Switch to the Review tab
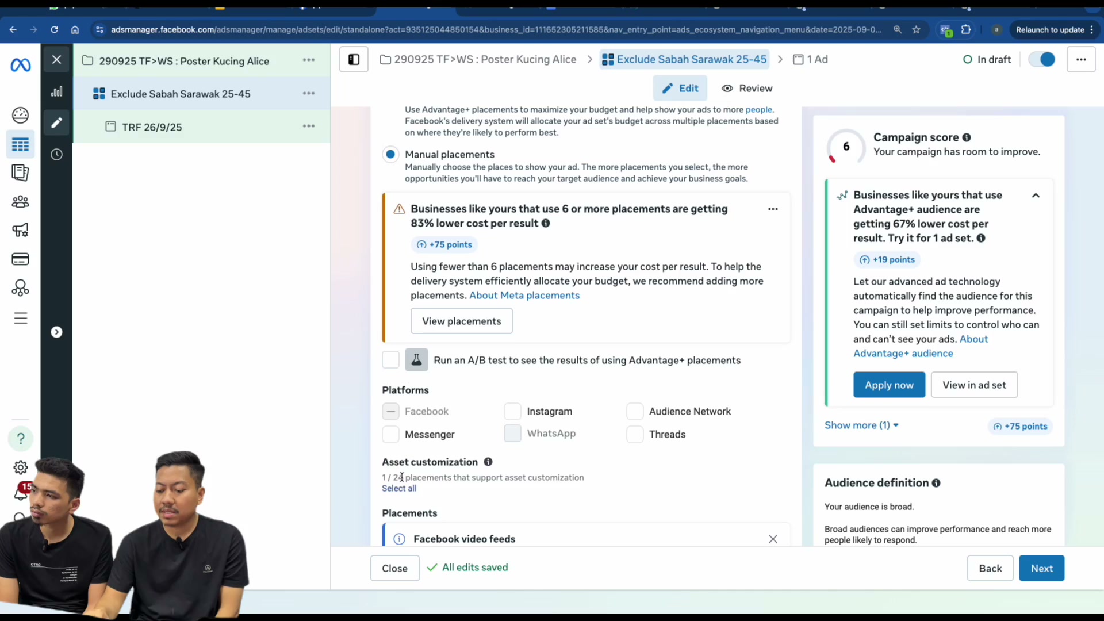 tap(747, 89)
